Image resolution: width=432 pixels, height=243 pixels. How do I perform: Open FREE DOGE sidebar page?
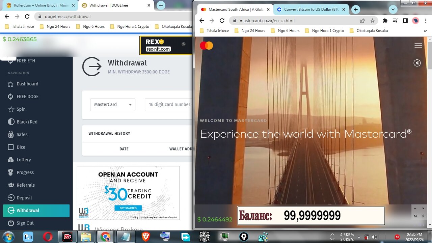27,97
